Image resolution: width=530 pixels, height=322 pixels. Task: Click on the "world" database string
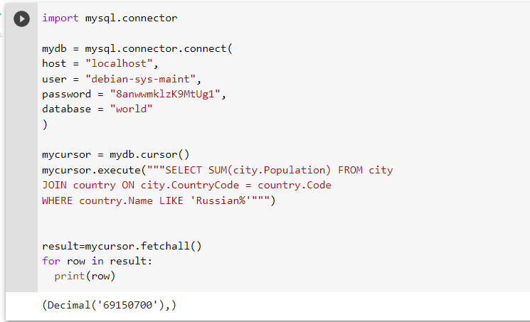point(131,109)
